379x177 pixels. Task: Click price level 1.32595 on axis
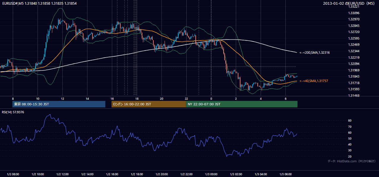tap(354, 38)
